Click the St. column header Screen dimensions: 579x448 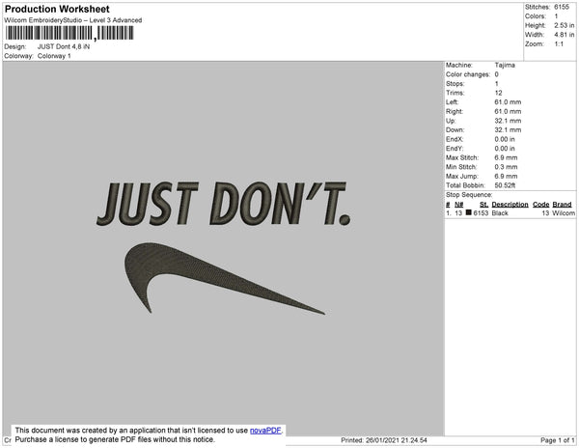point(483,205)
